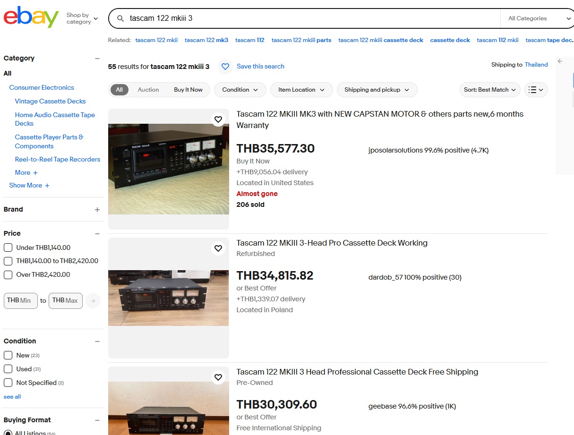Open first Tascam 122 MKIII listing thumbnail
The height and width of the screenshot is (435, 574).
tap(168, 169)
